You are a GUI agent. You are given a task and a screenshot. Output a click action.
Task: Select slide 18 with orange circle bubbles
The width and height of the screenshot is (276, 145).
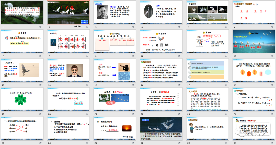click(x=254, y=70)
